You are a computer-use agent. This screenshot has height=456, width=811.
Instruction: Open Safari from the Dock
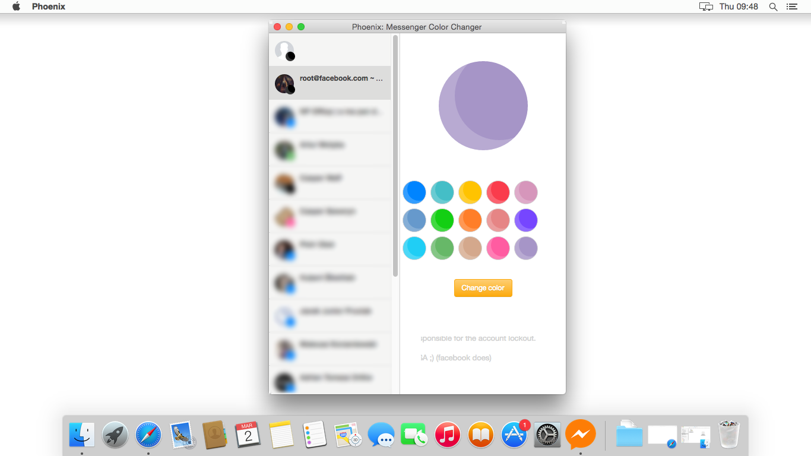[x=148, y=435]
